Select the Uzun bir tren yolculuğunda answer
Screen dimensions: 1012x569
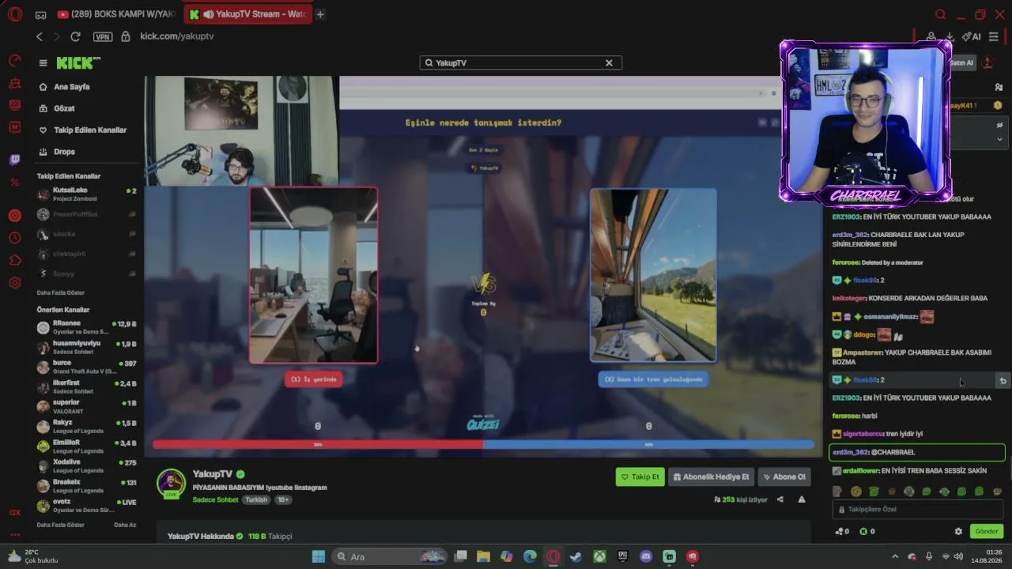point(653,379)
